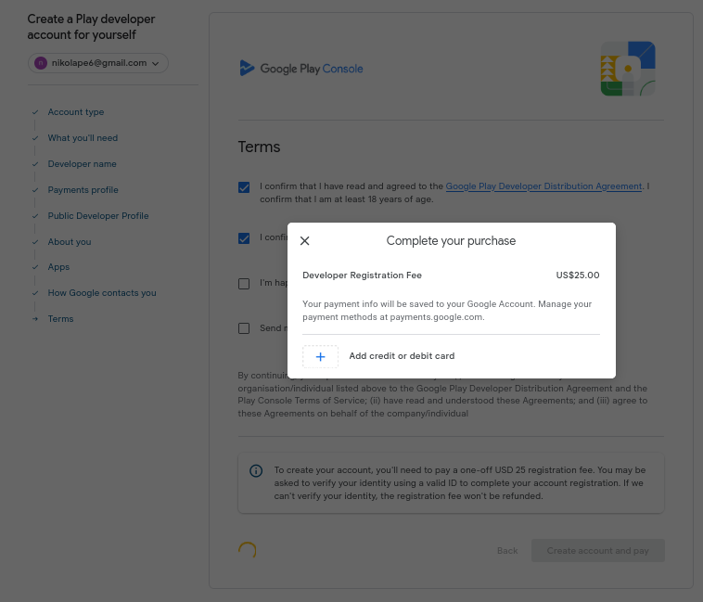Uncheck the Distribution Agreement confirmation checkbox

[244, 187]
